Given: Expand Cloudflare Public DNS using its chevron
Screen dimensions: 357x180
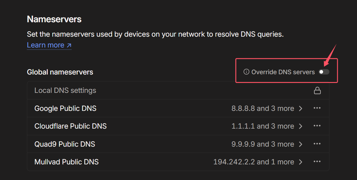Looking at the screenshot, I should pyautogui.click(x=301, y=126).
